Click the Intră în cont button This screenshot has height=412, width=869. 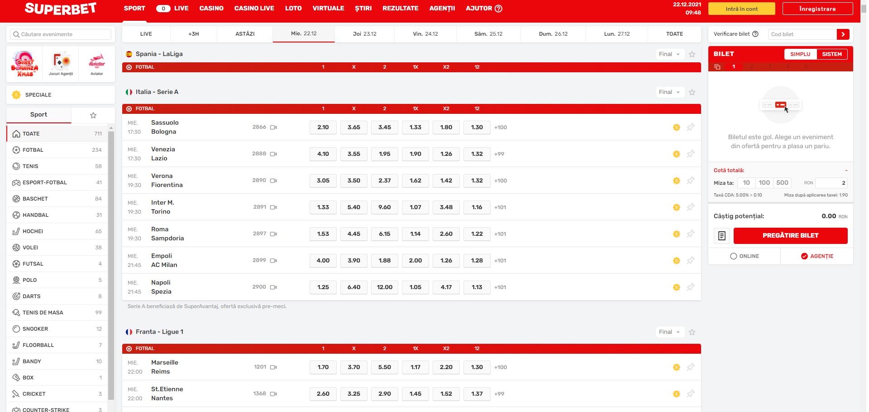pyautogui.click(x=741, y=9)
